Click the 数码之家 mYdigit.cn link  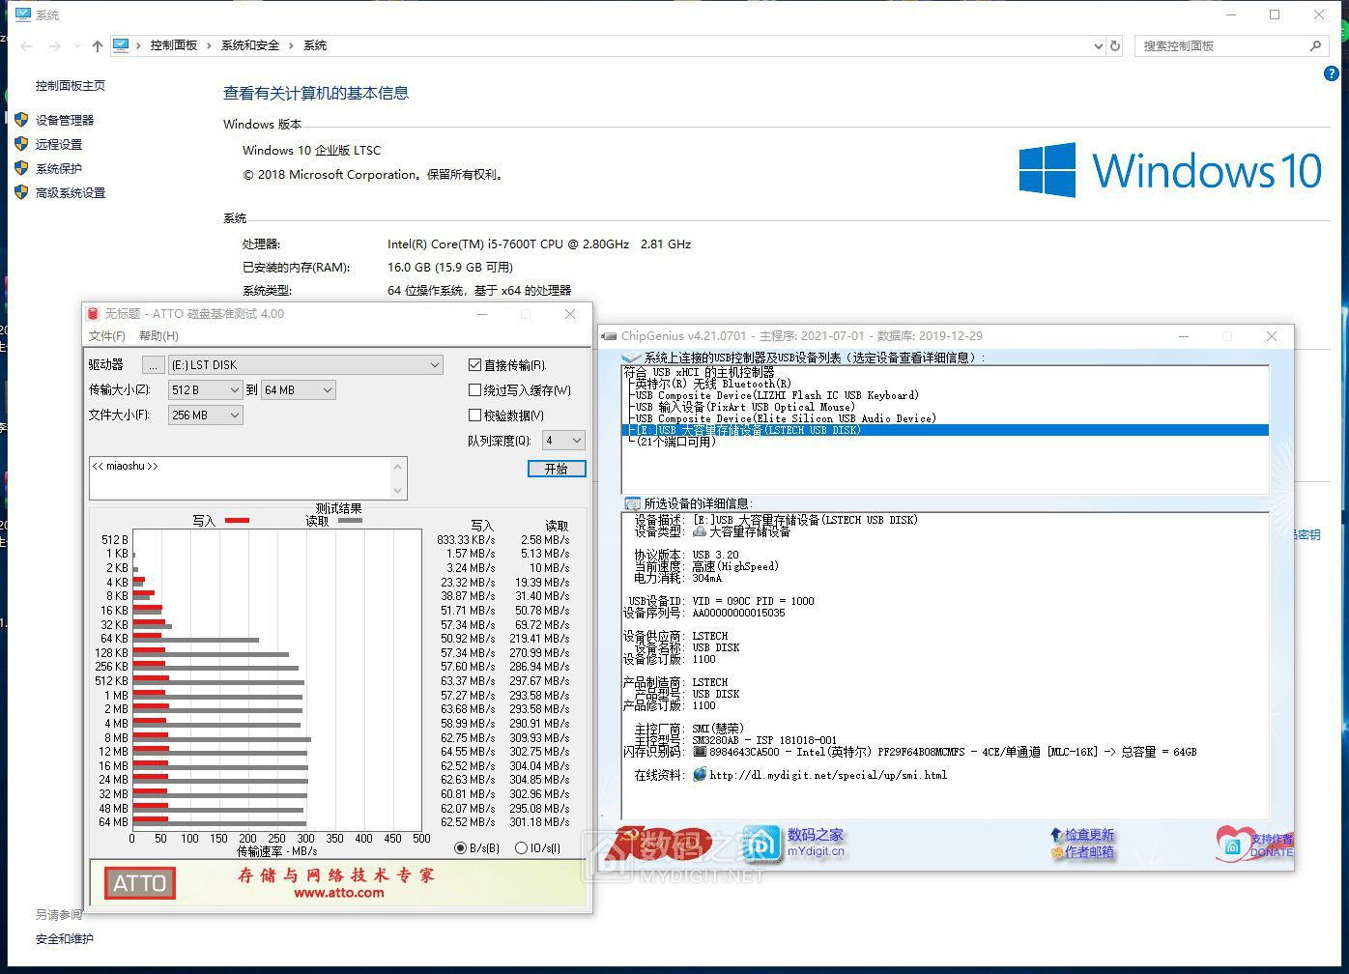click(x=816, y=843)
